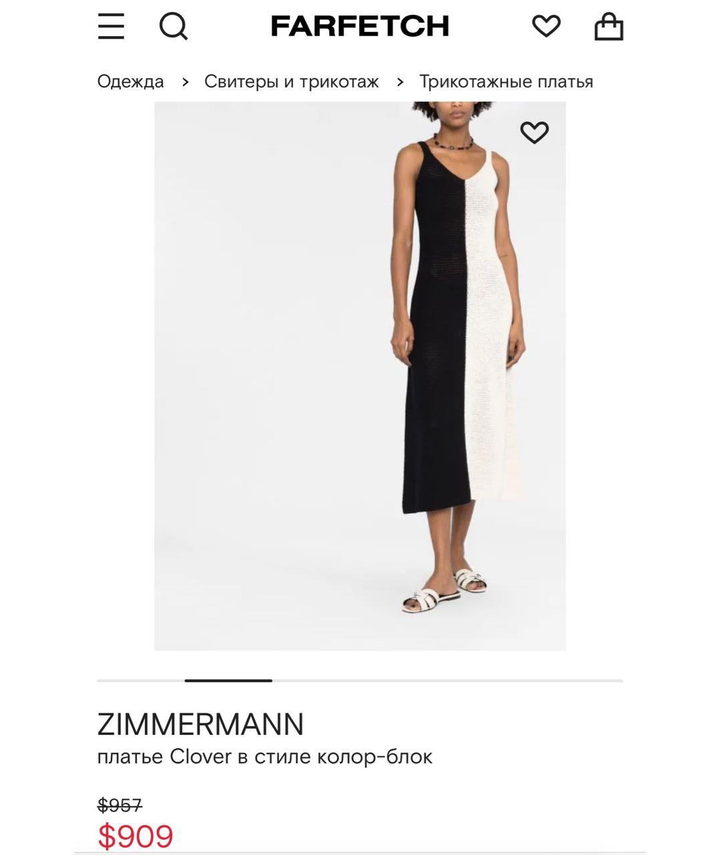
Task: Open the ZIMMERMANN brand page
Action: pos(200,724)
